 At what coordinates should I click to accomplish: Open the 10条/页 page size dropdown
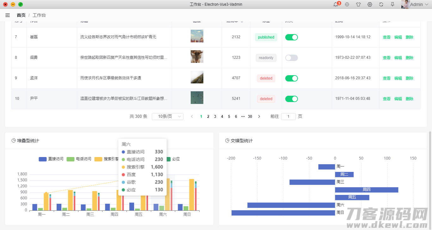coord(168,117)
